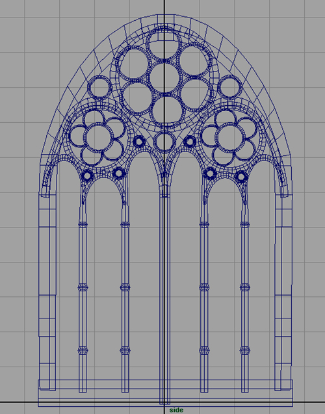Select the center ring of the right flower tracery
The image size is (325, 414).
(230, 138)
